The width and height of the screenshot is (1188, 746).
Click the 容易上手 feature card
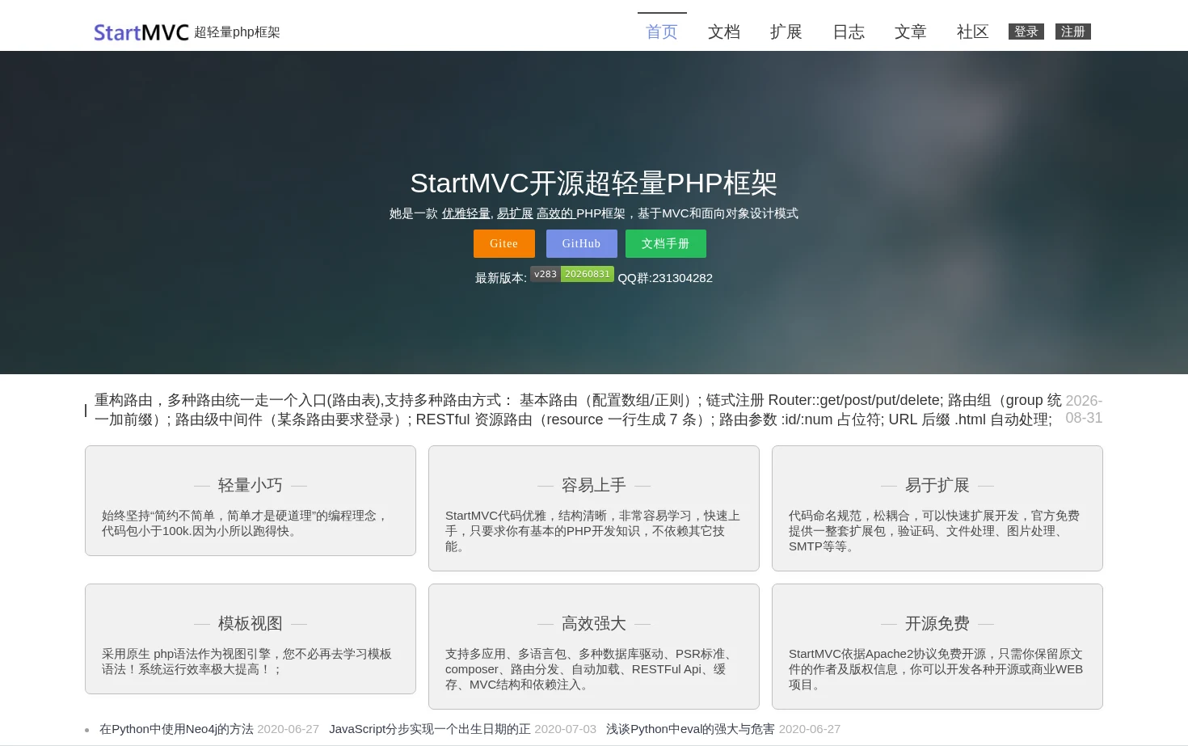point(594,508)
